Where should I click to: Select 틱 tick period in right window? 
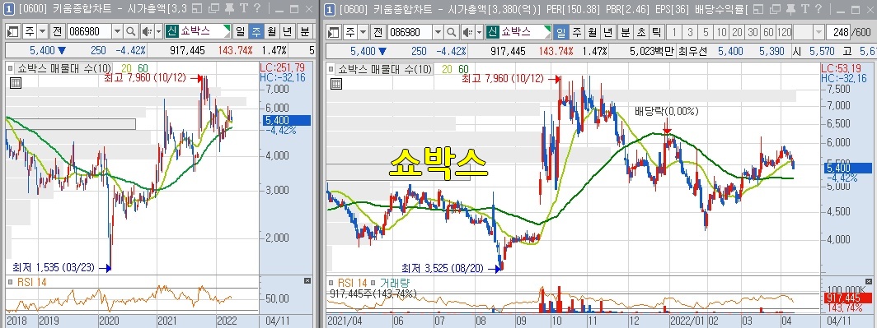pos(657,32)
